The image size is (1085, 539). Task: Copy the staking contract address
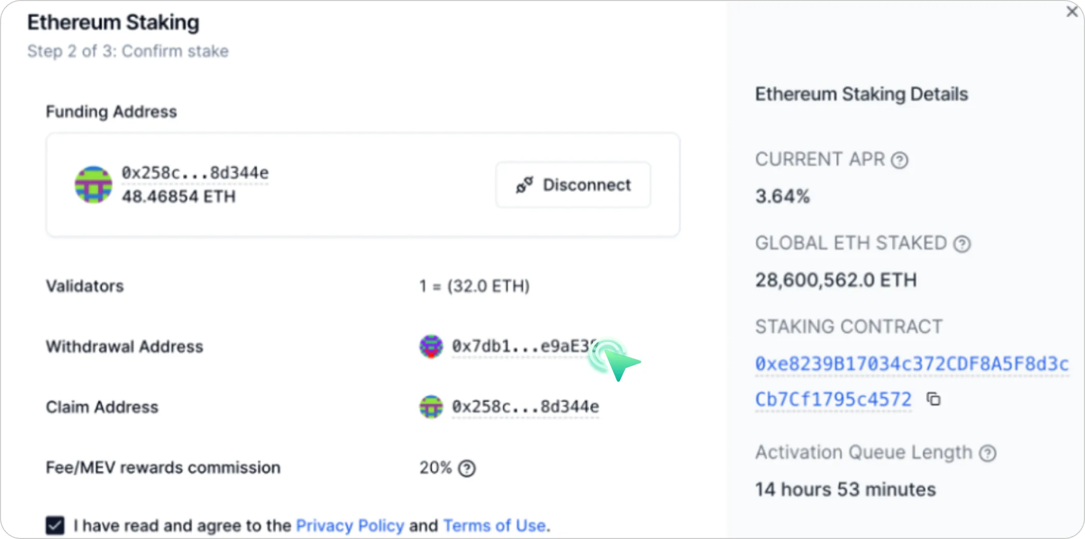tap(934, 399)
